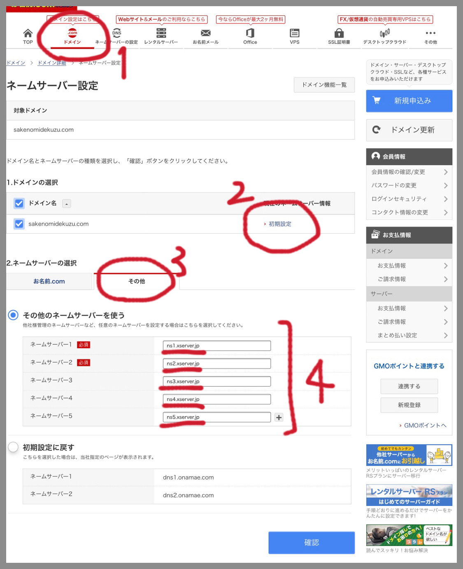This screenshot has height=569, width=463.
Task: Open the デスクトップクラウド icon
Action: coord(385,33)
